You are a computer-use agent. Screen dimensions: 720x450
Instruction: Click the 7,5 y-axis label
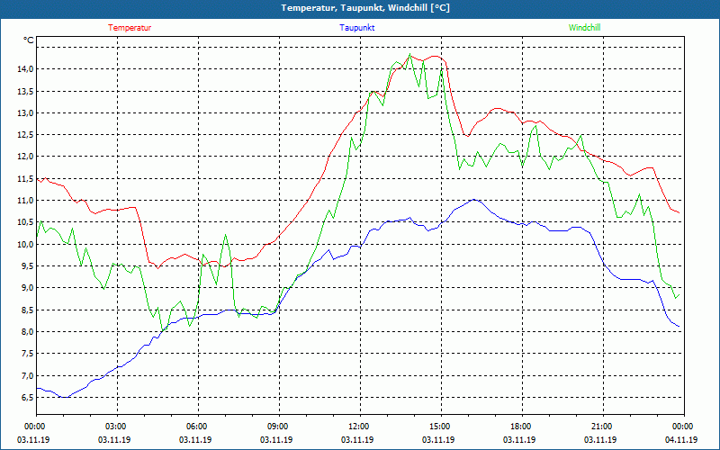click(27, 354)
